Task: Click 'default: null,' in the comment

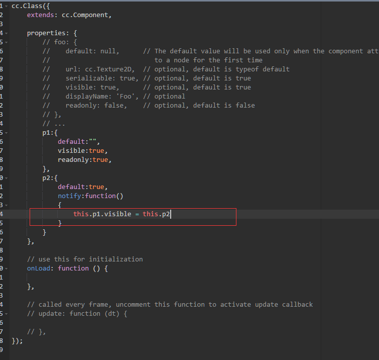Action: click(92, 51)
